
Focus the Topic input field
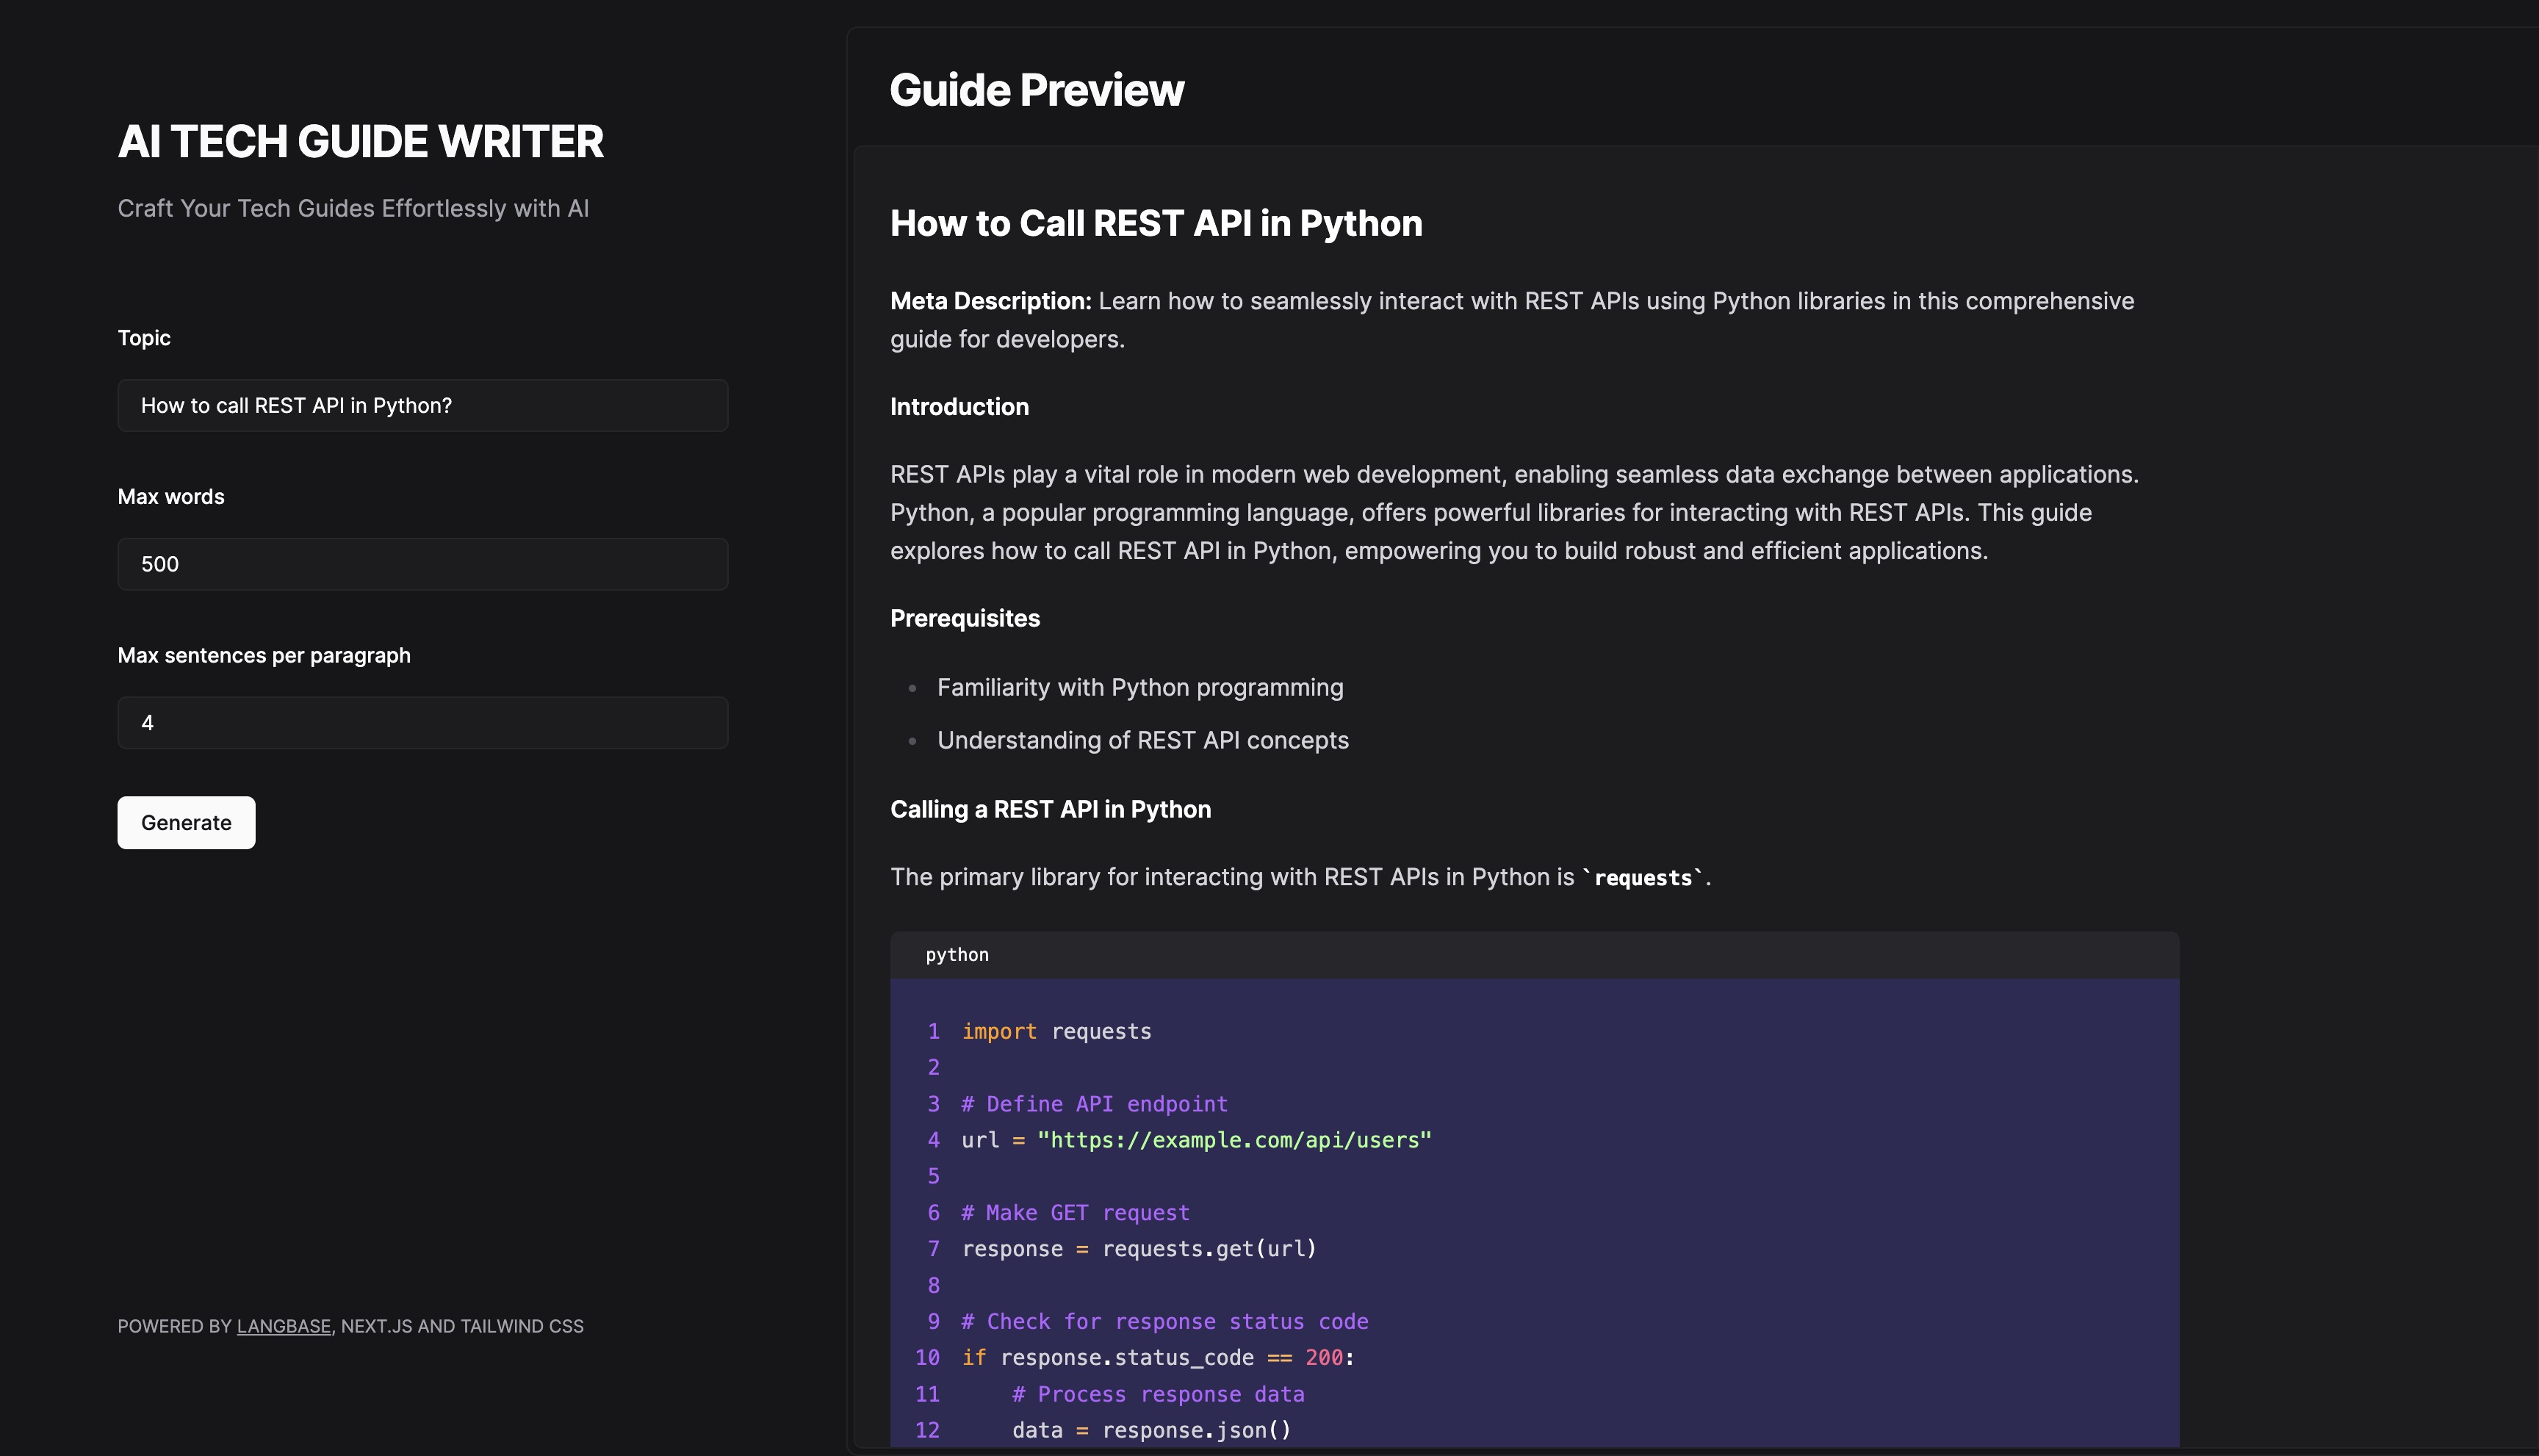click(422, 405)
